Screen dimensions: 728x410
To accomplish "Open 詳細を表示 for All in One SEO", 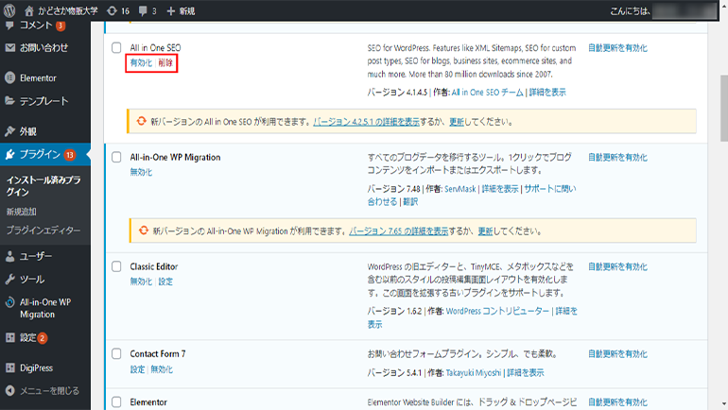I will point(547,93).
